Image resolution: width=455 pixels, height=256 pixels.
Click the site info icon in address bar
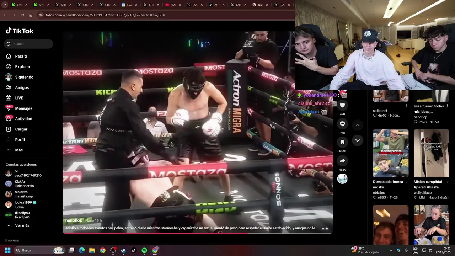pos(41,15)
